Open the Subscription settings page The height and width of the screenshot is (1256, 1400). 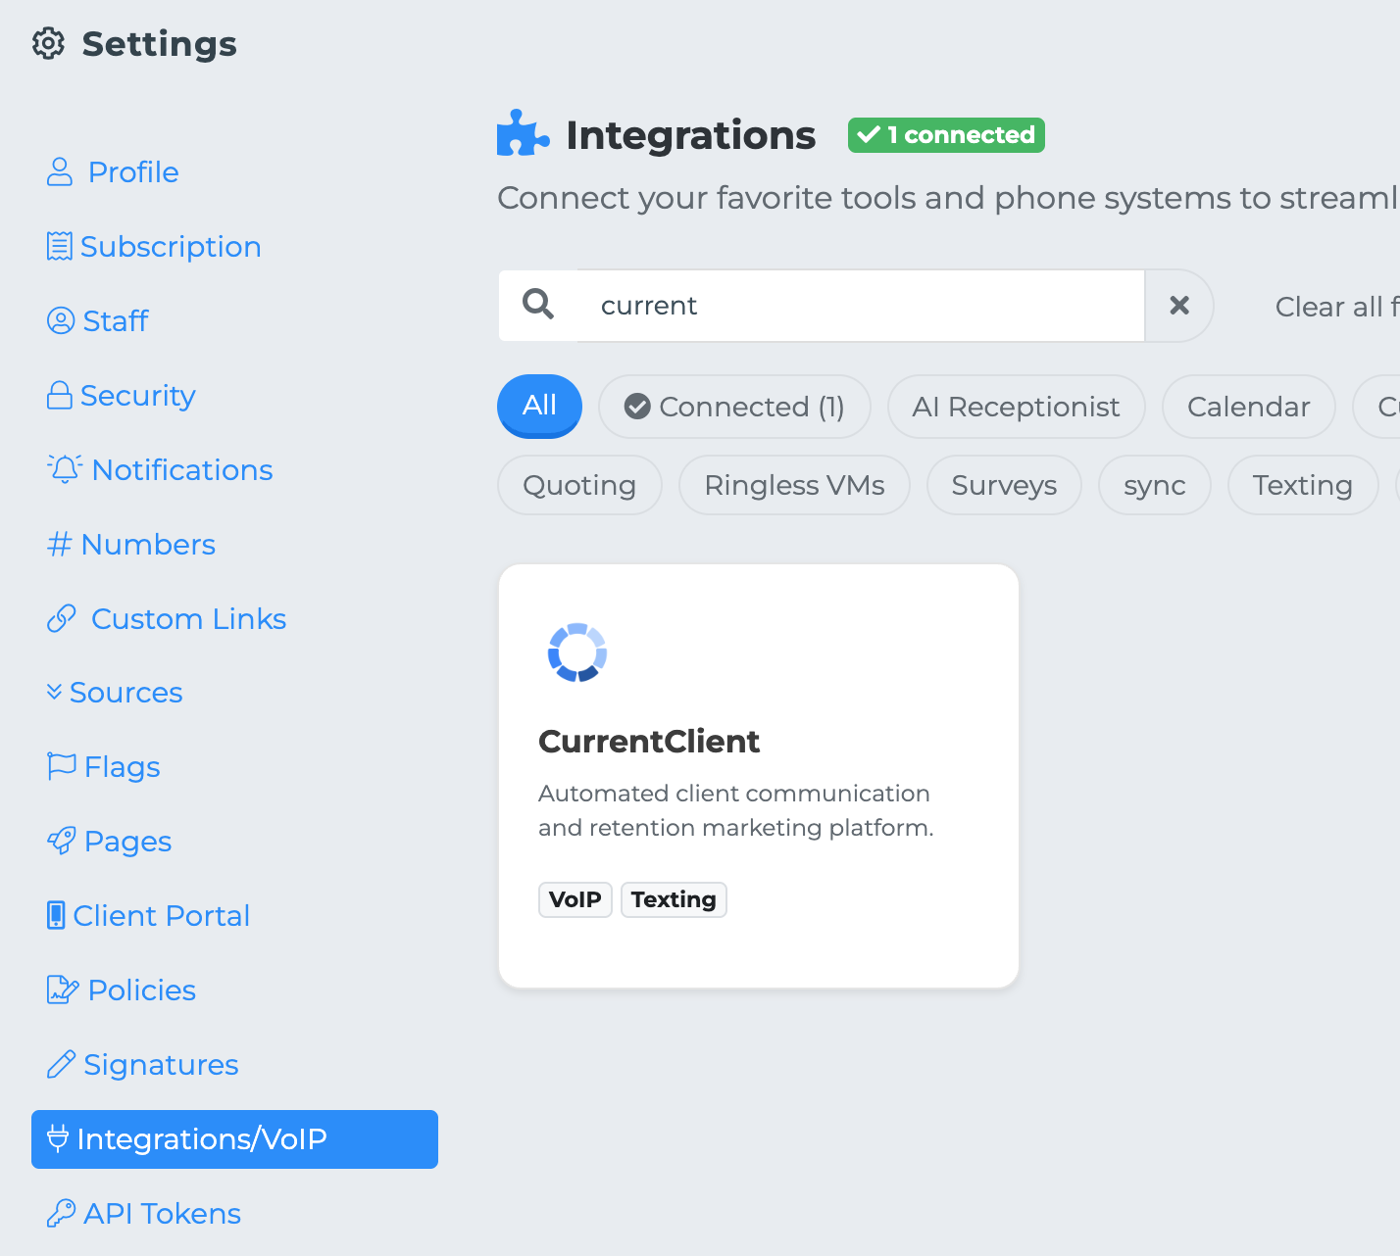(x=170, y=246)
